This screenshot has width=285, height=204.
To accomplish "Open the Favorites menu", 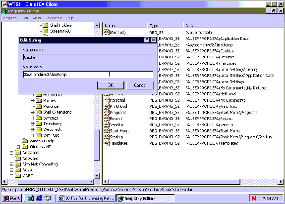I will tap(54, 18).
